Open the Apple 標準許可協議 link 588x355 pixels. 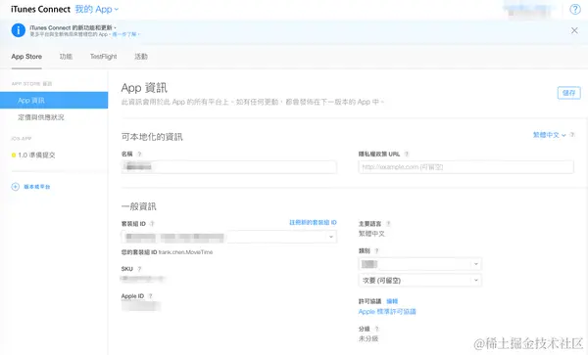coord(387,312)
